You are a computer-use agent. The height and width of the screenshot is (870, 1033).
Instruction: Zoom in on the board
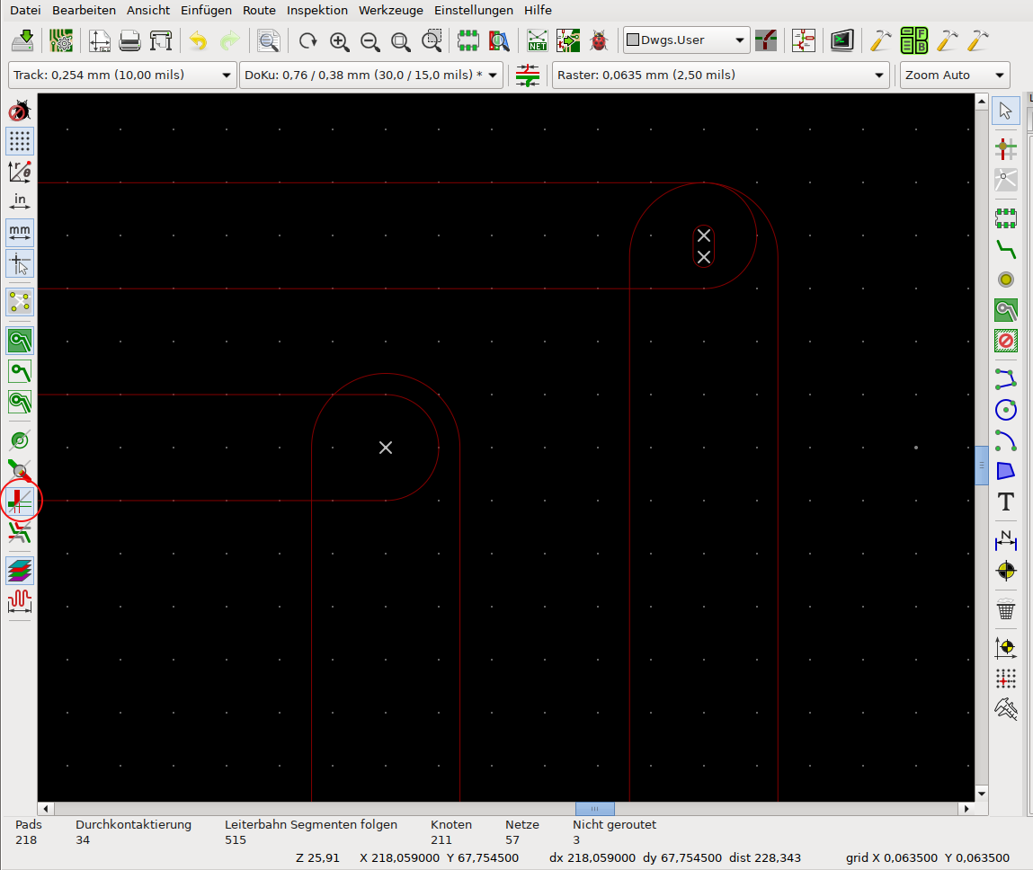(339, 40)
